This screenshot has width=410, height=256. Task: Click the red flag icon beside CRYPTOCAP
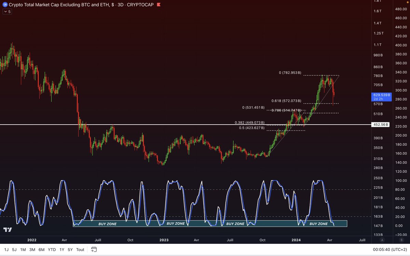[158, 5]
